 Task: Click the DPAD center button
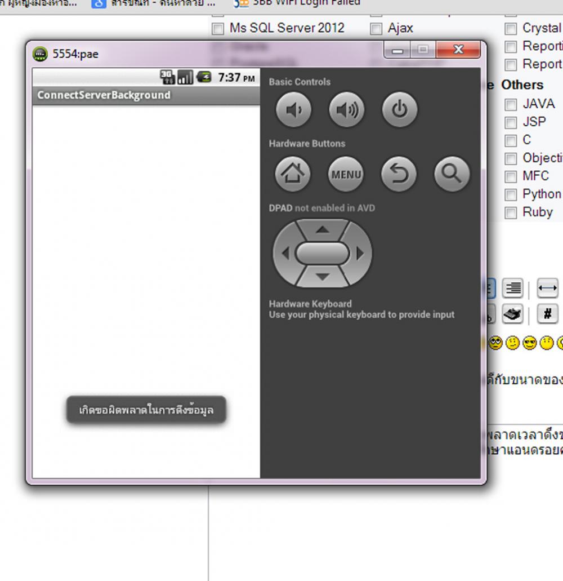point(323,254)
